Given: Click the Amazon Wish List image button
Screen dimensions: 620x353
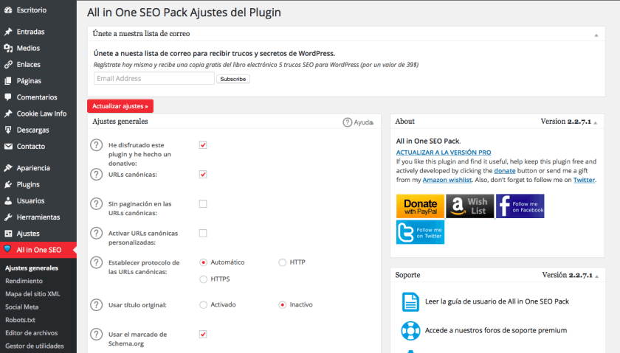Looking at the screenshot, I should tap(470, 206).
